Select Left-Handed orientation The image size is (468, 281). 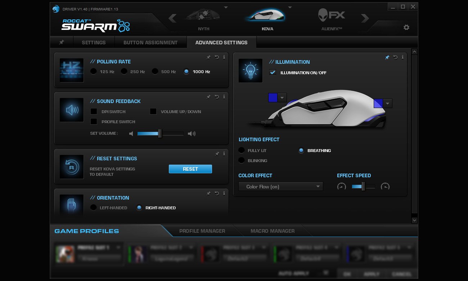coord(94,208)
